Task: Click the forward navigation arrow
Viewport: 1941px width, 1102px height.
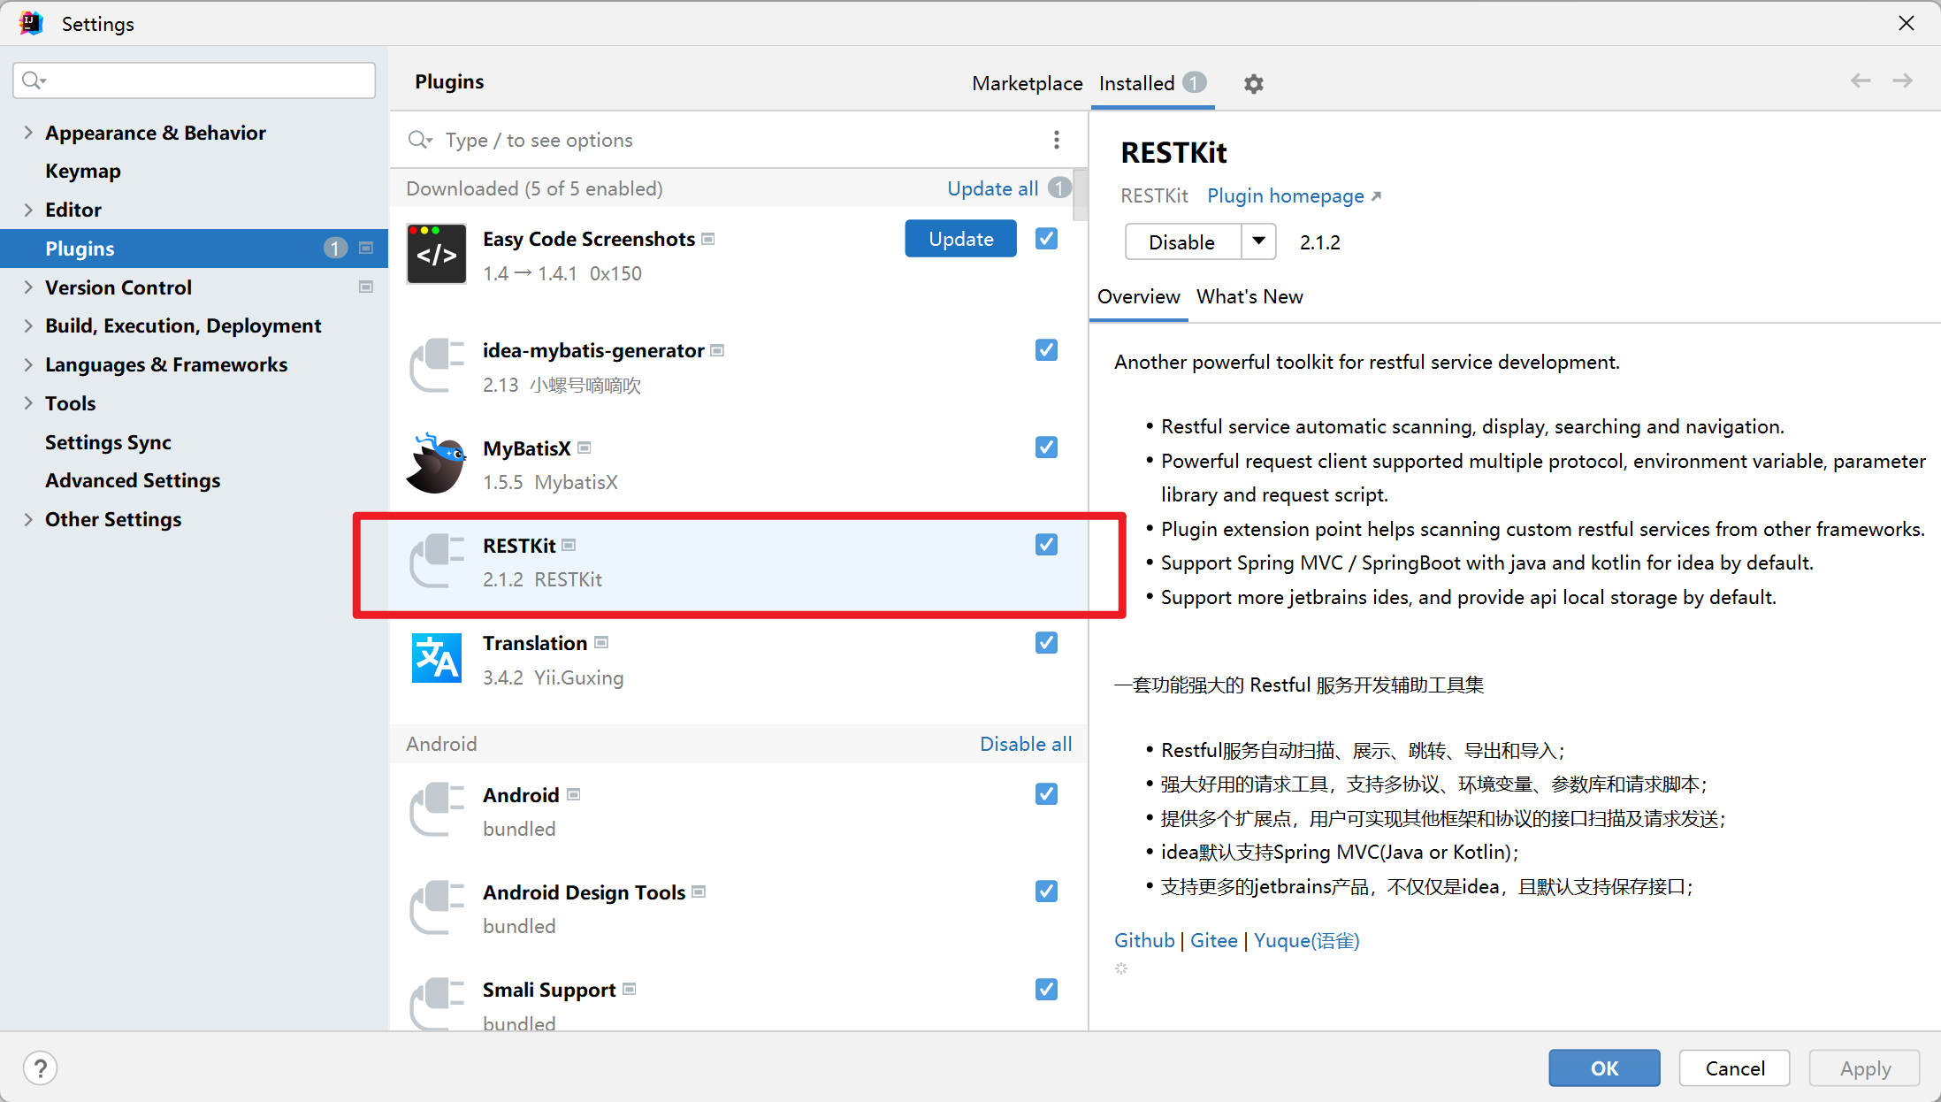Action: pos(1903,80)
